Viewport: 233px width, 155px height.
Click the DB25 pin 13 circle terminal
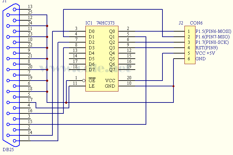(14, 10)
